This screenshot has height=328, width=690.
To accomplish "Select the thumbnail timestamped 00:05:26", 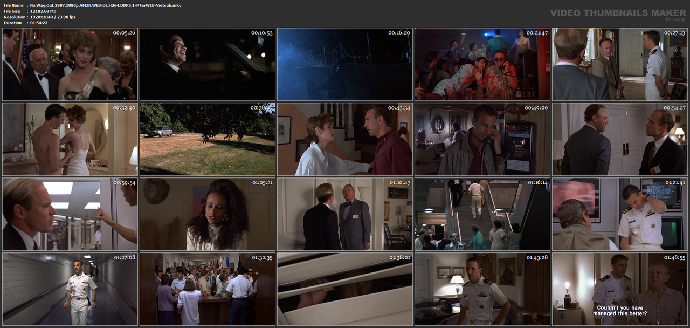I will click(x=70, y=64).
